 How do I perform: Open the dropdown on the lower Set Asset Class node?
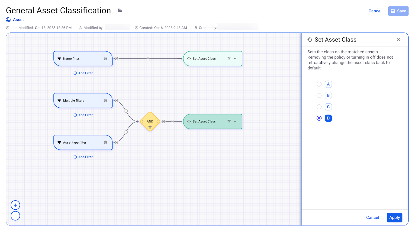click(235, 121)
